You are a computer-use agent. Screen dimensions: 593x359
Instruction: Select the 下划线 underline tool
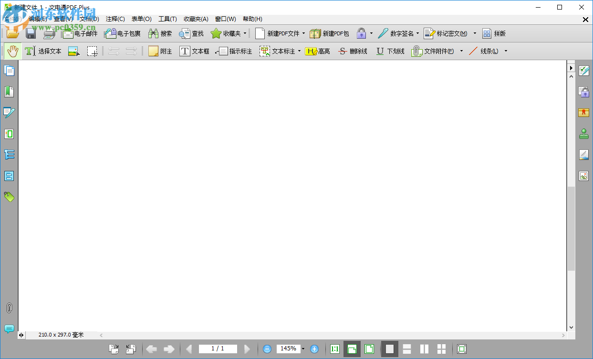click(389, 51)
